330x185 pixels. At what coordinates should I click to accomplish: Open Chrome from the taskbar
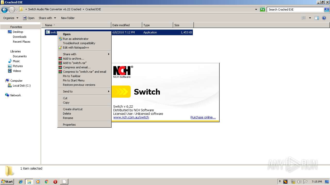(x=47, y=182)
